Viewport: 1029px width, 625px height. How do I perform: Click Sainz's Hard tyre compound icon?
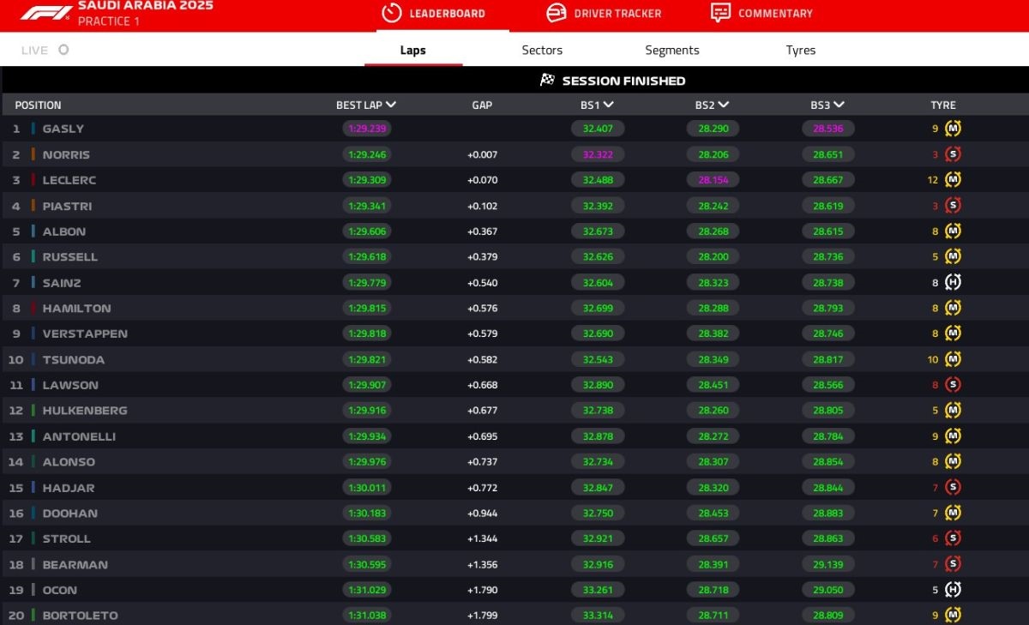point(952,282)
